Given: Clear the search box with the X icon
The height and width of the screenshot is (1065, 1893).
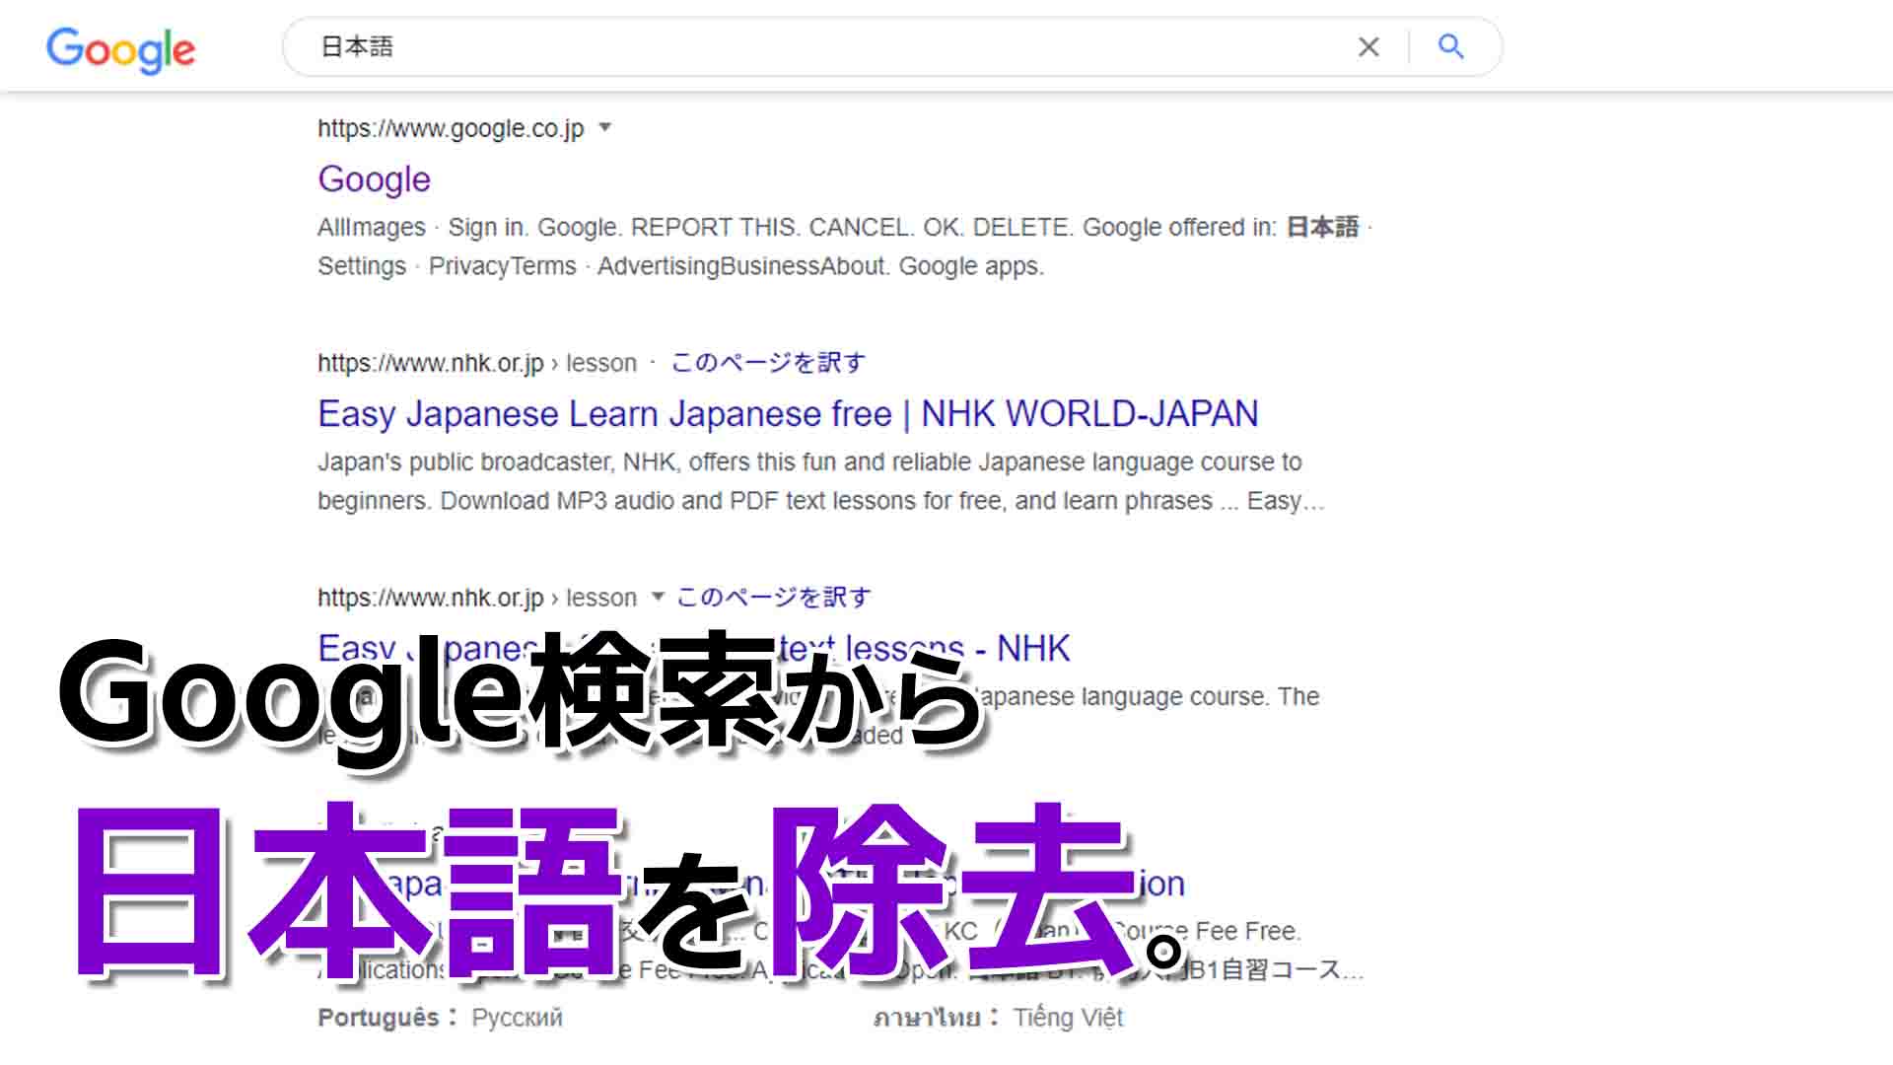Looking at the screenshot, I should [1368, 46].
